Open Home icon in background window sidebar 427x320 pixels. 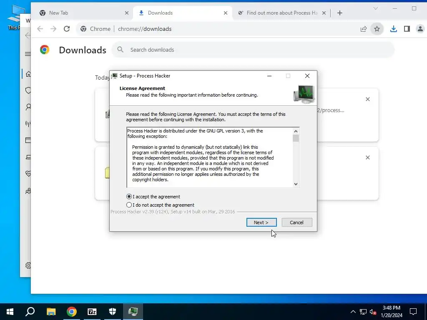pos(28,74)
